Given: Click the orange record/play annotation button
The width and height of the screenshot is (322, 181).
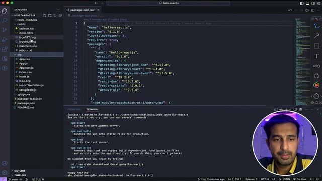Looking at the screenshot, I should tap(316, 85).
